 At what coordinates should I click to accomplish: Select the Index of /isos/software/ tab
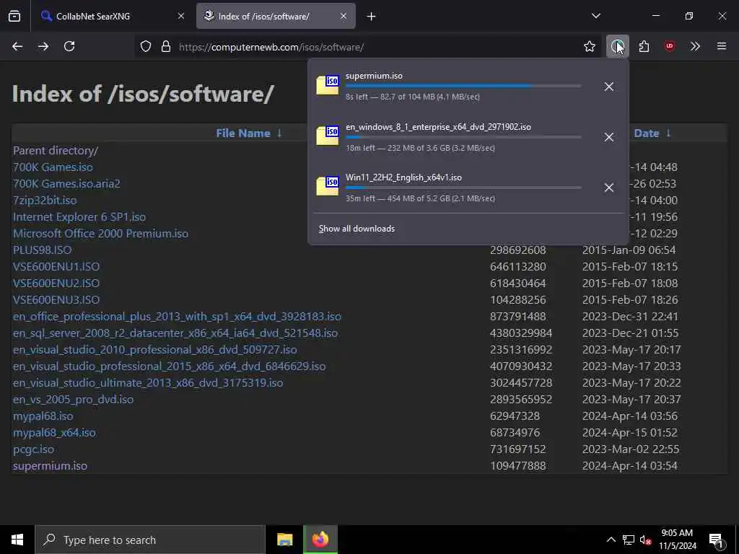(276, 16)
